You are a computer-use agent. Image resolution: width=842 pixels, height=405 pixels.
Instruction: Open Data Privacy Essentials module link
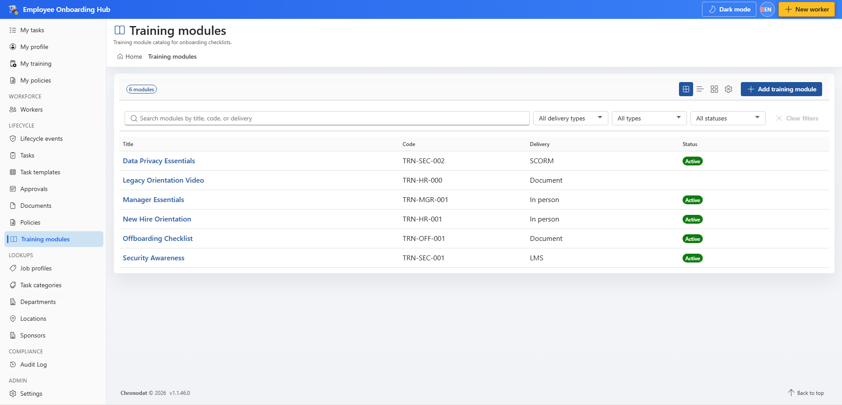(x=159, y=161)
